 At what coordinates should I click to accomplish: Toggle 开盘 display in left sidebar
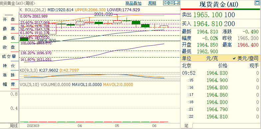[9, 20]
